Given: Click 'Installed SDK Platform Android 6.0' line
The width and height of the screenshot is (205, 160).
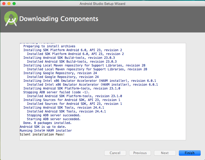Looking at the screenshot, I should point(75,54).
